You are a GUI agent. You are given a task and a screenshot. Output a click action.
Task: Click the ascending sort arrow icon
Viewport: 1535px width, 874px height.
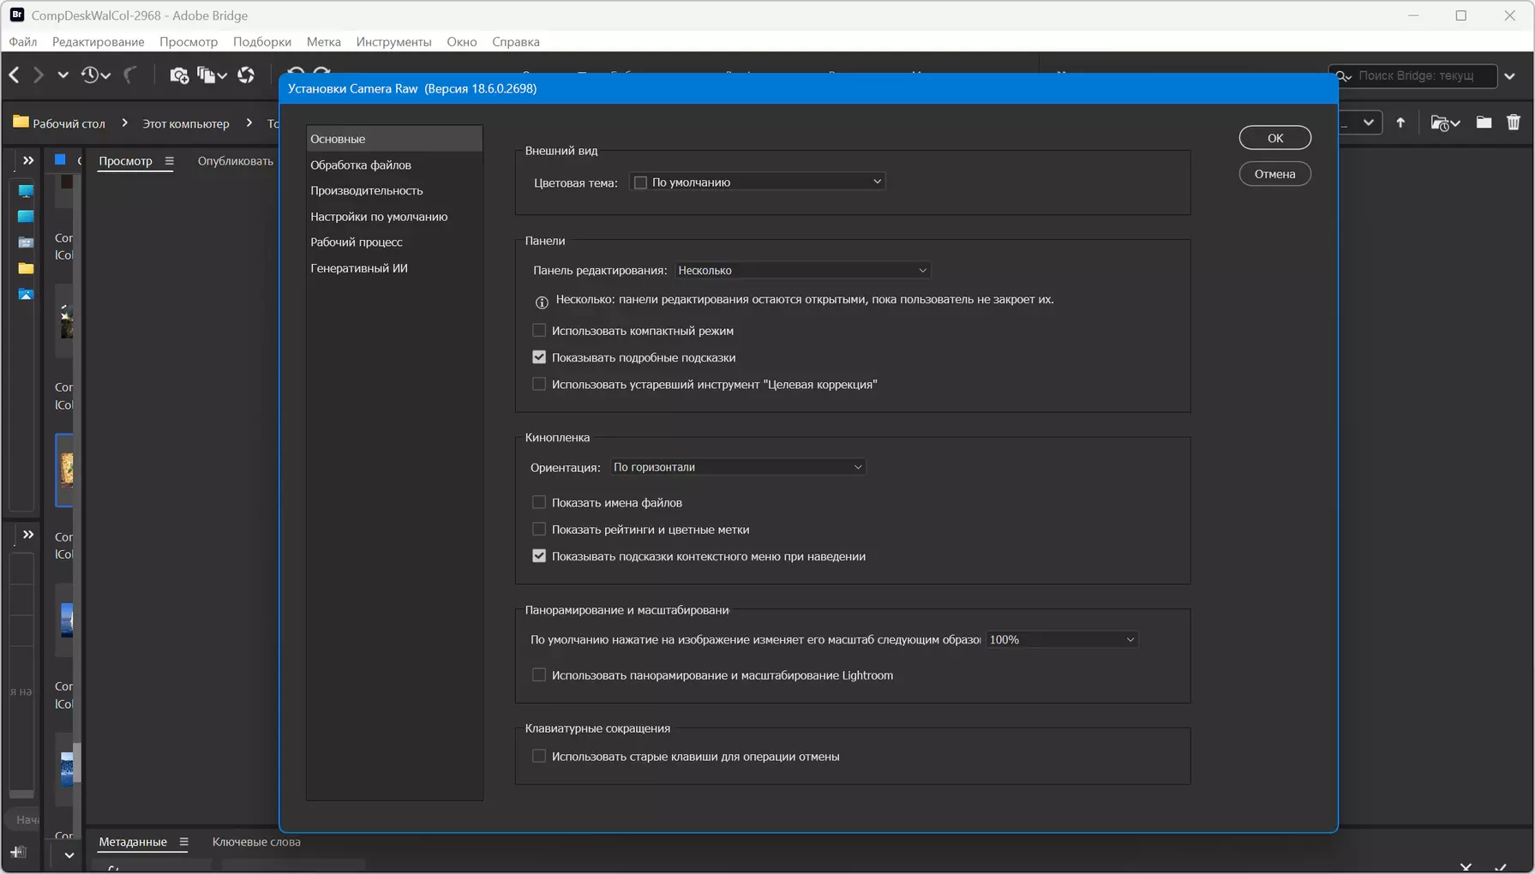click(1400, 123)
